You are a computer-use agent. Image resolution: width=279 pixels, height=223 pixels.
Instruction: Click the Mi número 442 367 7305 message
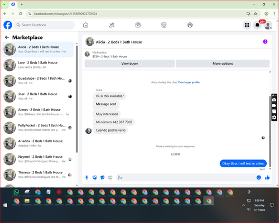click(114, 122)
